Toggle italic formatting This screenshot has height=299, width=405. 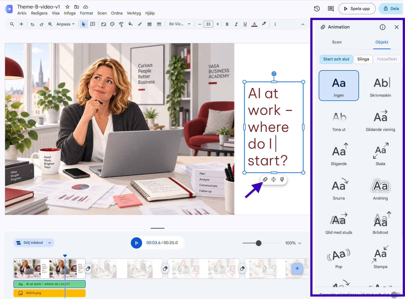tap(236, 24)
